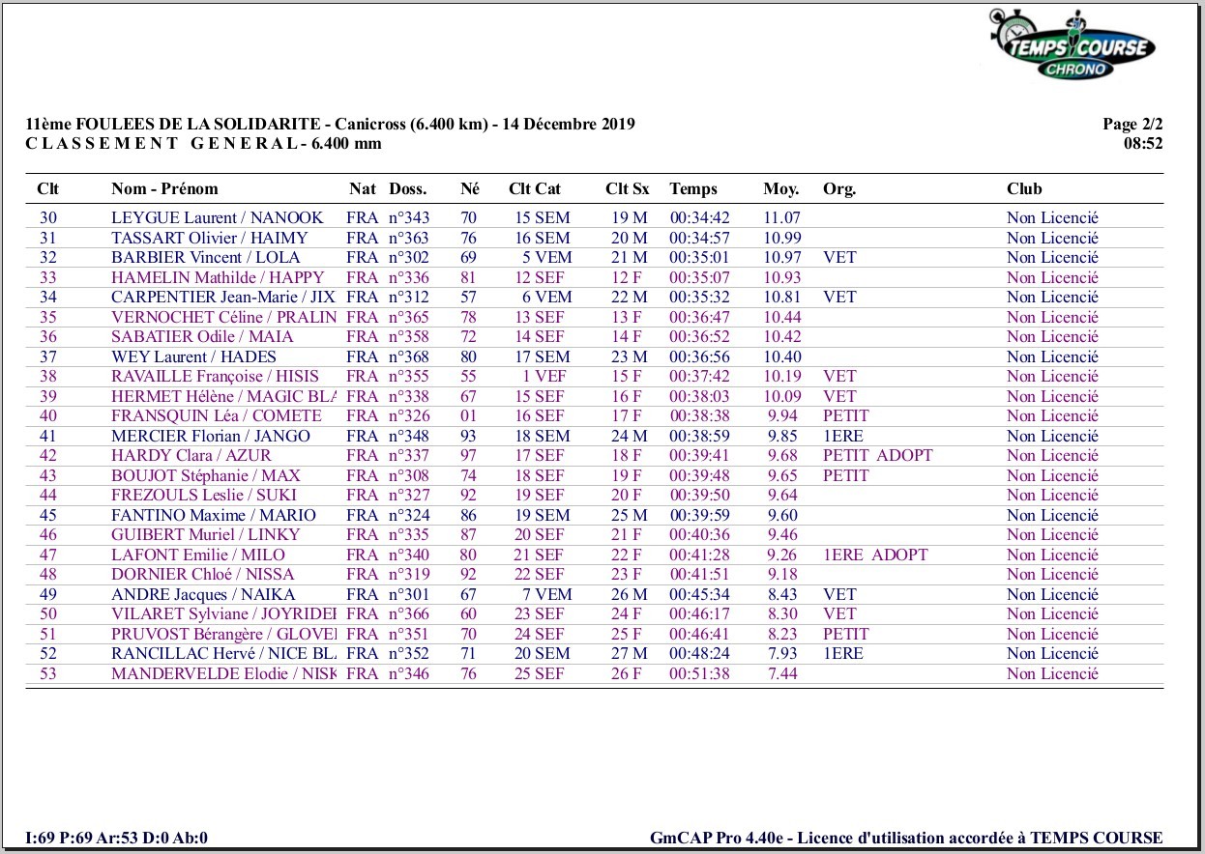This screenshot has width=1205, height=854.
Task: Click the average speed 7.44
Action: click(782, 673)
